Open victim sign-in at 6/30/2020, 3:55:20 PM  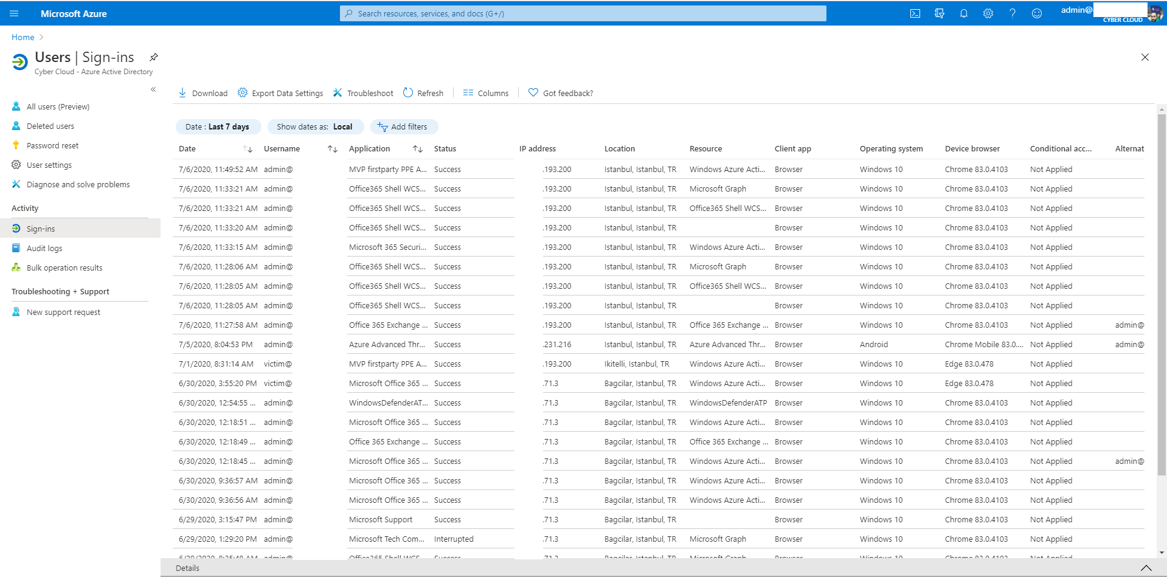pos(659,383)
